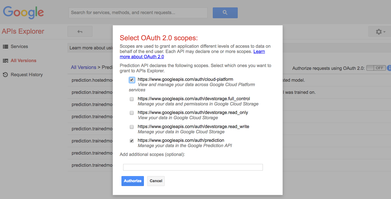391x199 pixels.
Task: Click the OAuth info icon
Action: (389, 68)
